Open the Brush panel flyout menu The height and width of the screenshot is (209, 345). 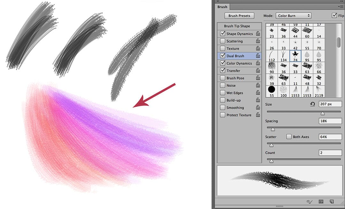(340, 7)
